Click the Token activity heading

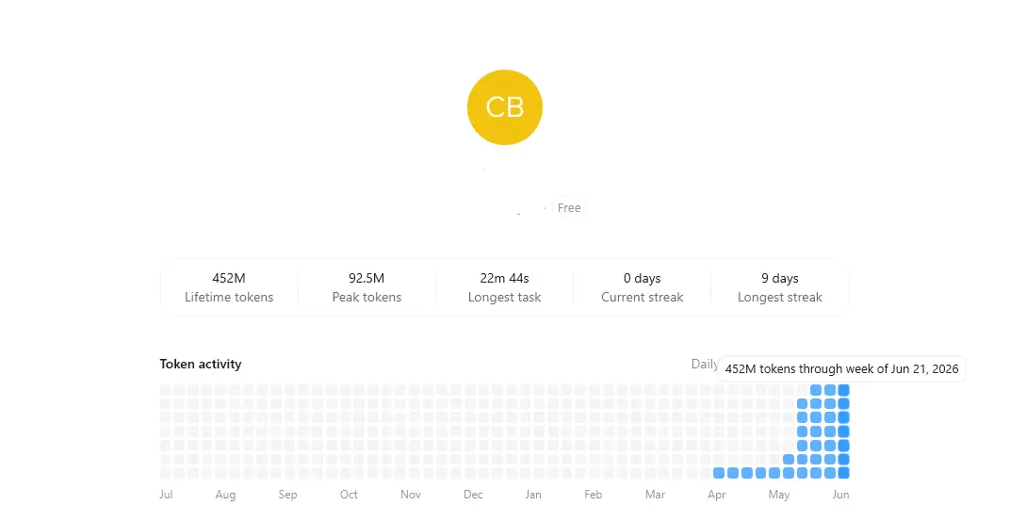(x=201, y=364)
